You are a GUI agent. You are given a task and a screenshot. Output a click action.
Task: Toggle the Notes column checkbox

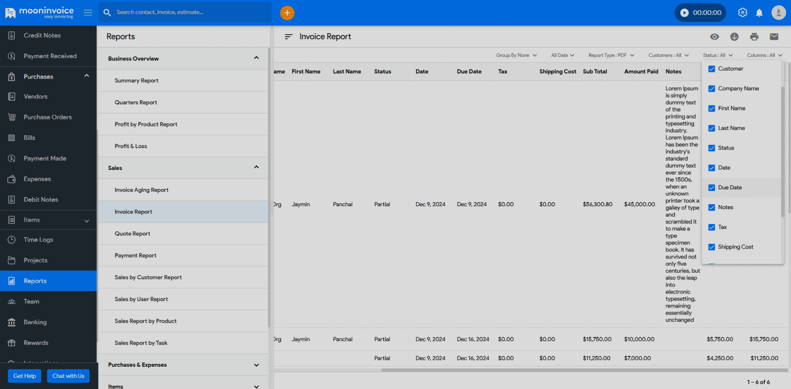click(711, 207)
